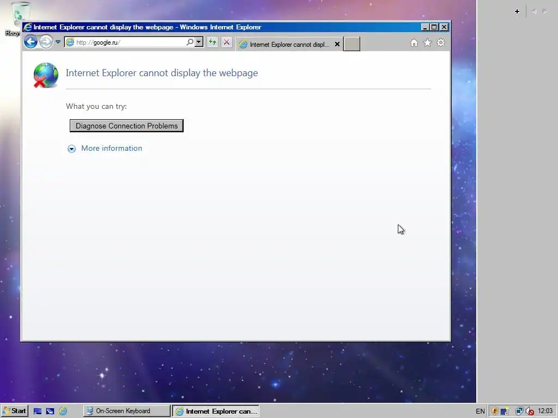The width and height of the screenshot is (558, 418).
Task: Minimize the Internet Explorer window
Action: pyautogui.click(x=425, y=27)
